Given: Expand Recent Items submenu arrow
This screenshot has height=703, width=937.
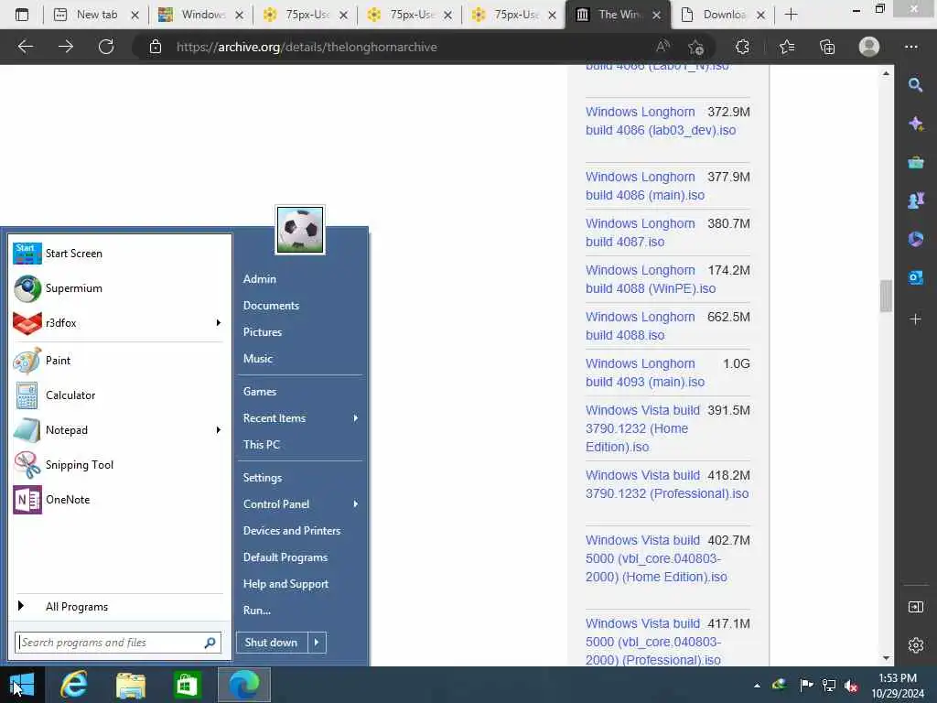Looking at the screenshot, I should point(356,418).
